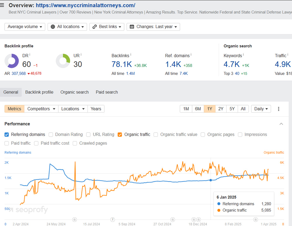Viewport: 292px width, 226px height.
Task: Enable Paid traffic checkbox
Action: point(6,143)
